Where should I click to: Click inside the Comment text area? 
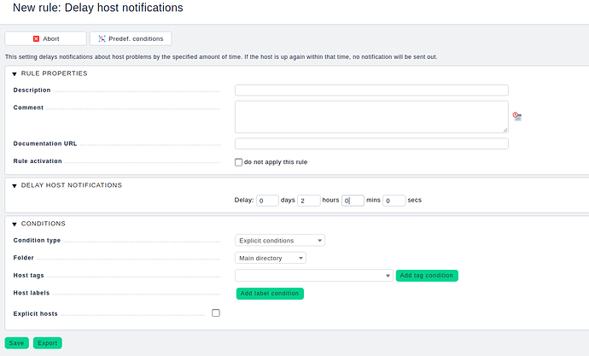tap(371, 117)
